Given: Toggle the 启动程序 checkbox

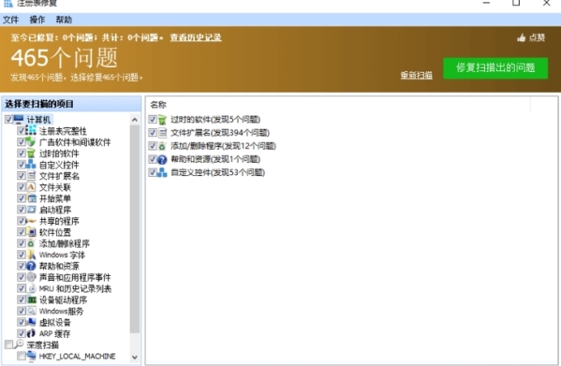Looking at the screenshot, I should [x=22, y=210].
